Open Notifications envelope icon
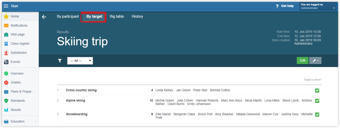The height and width of the screenshot is (128, 340). pos(6,25)
